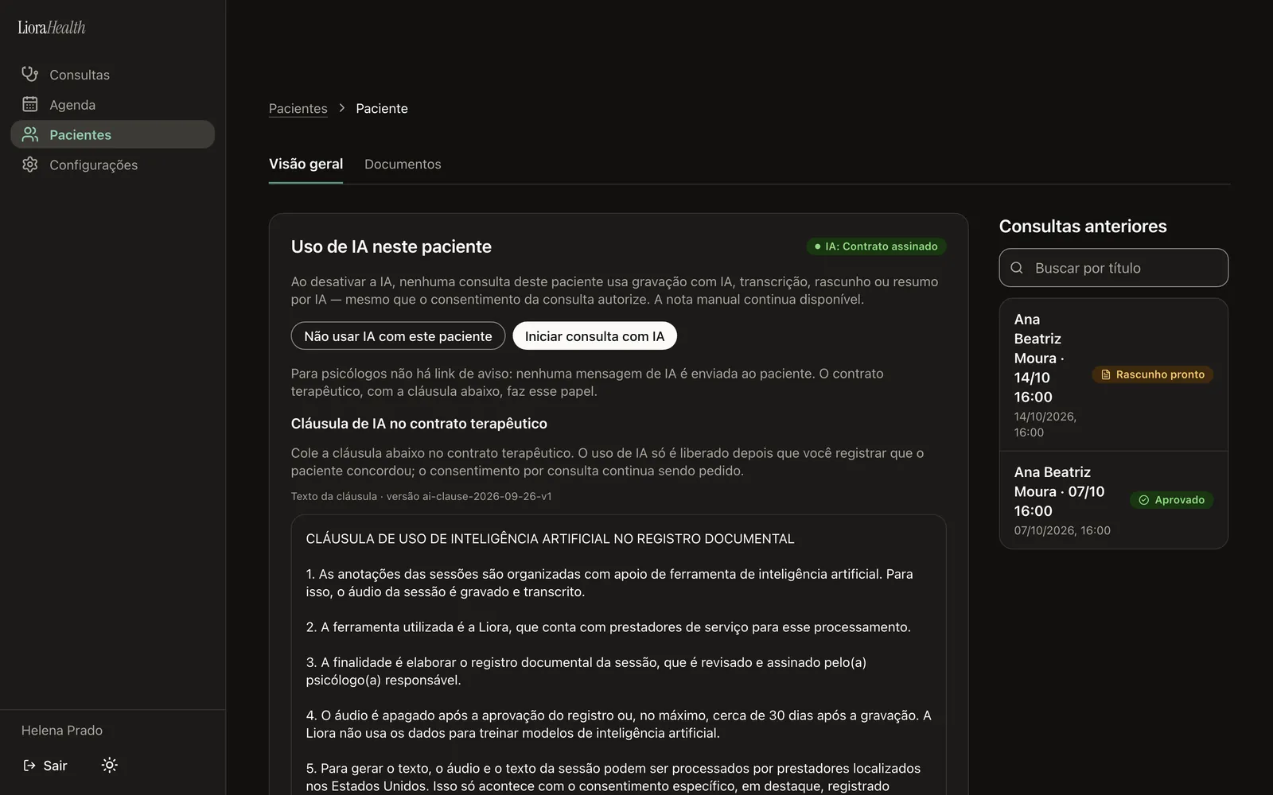Click the Consultas anteriores heading
The width and height of the screenshot is (1273, 795).
1083,226
